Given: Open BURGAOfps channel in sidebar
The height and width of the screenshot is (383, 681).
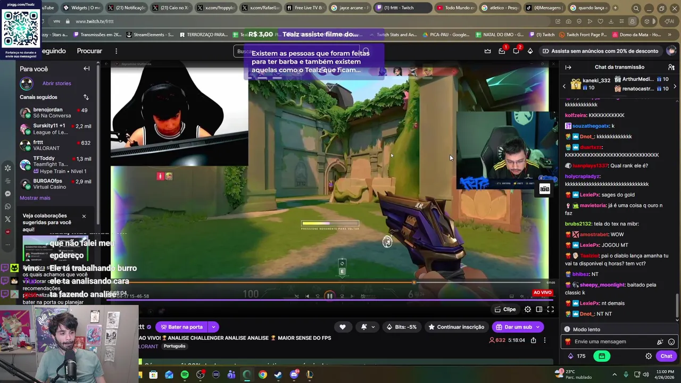Looking at the screenshot, I should click(x=56, y=184).
